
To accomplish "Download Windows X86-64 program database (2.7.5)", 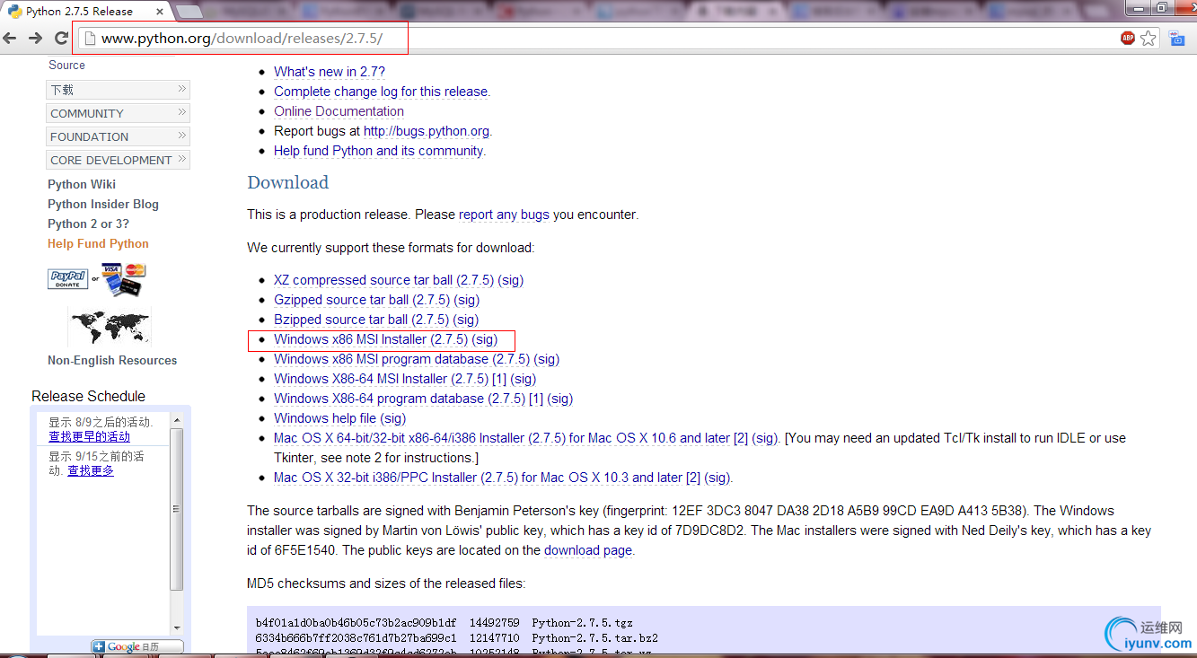I will tap(400, 399).
